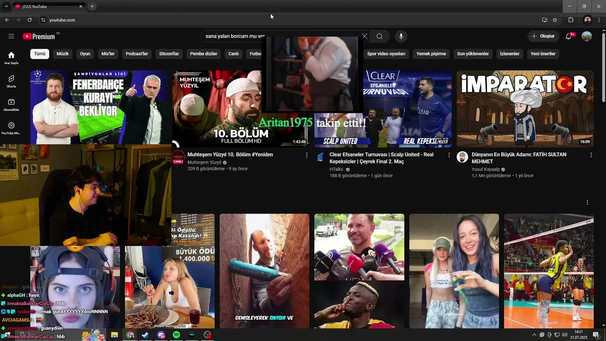This screenshot has height=341, width=606.
Task: Show hidden system tray icons
Action: click(535, 335)
